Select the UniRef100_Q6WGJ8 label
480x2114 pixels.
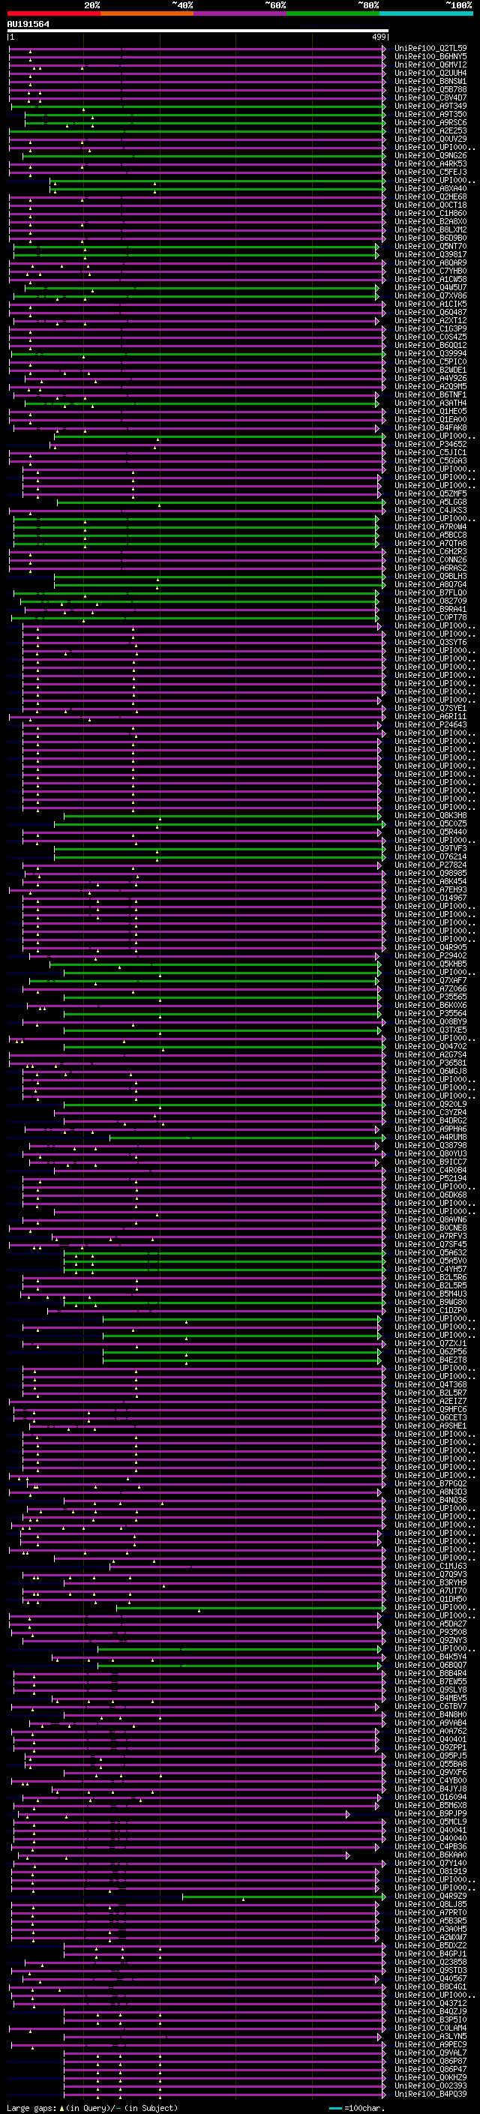tap(430, 1071)
